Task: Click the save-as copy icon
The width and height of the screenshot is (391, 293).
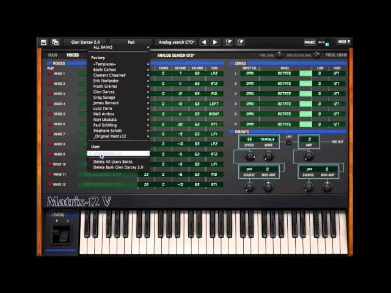Action: (x=55, y=42)
